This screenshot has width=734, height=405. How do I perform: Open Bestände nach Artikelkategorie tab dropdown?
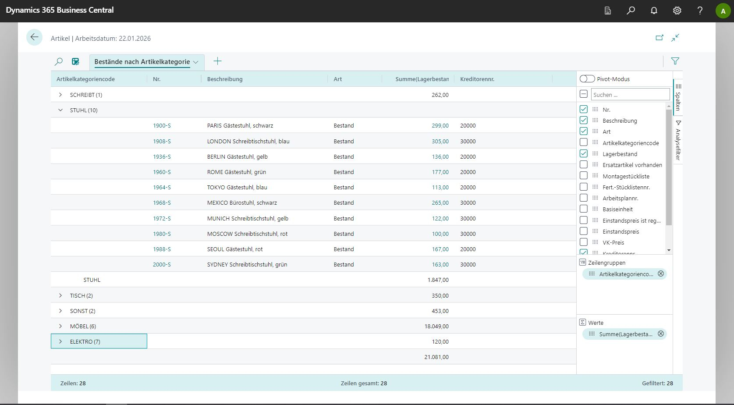195,62
